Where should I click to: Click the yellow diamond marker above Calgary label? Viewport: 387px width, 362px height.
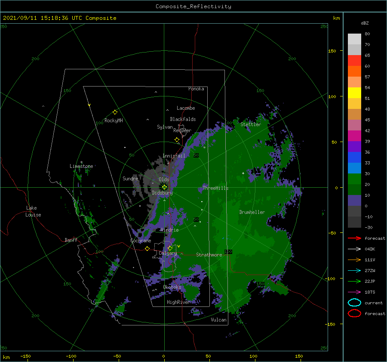(x=170, y=248)
